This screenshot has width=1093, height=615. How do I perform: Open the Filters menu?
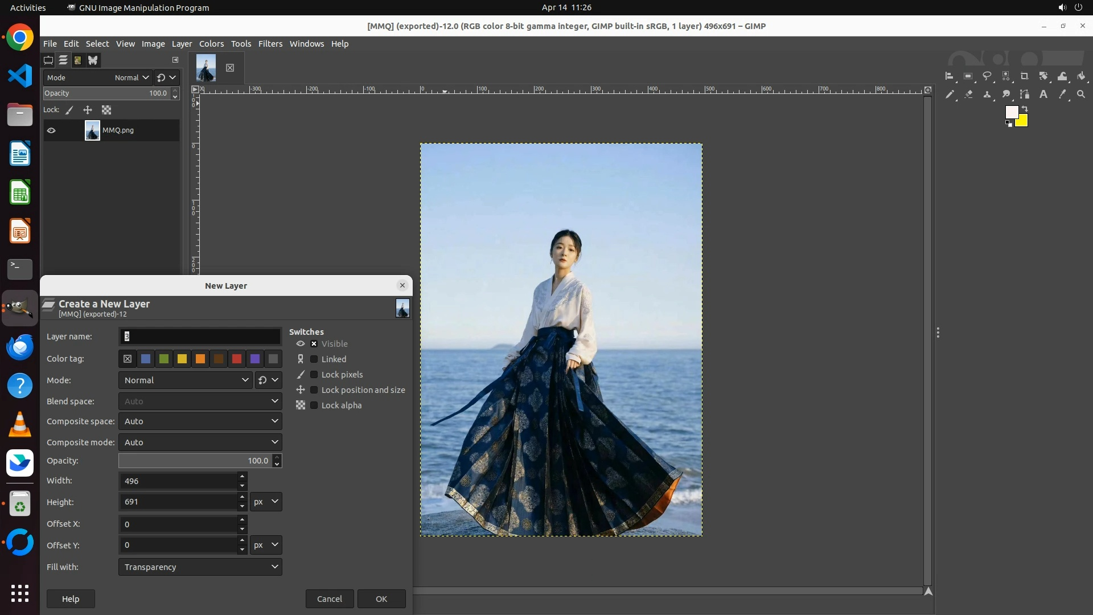[270, 44]
